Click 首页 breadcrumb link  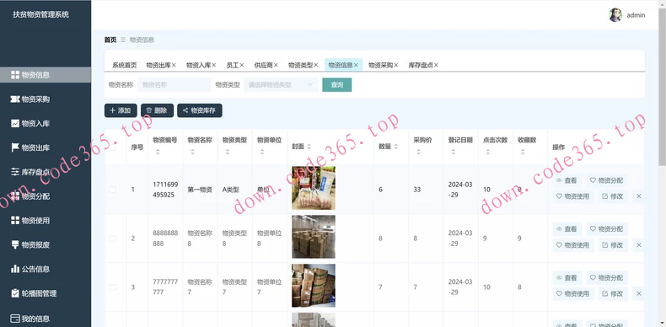[110, 40]
